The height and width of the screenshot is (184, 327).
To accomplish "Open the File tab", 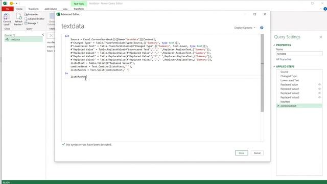I will click(x=8, y=9).
